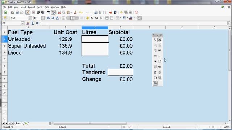Open the Paste options dropdown arrow
The height and width of the screenshot is (130, 232).
point(71,12)
